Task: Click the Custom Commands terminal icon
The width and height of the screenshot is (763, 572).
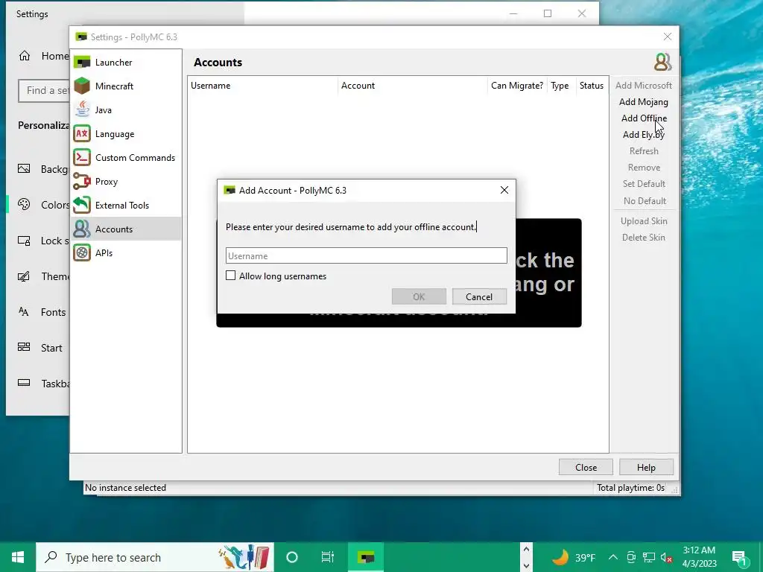Action: [82, 158]
